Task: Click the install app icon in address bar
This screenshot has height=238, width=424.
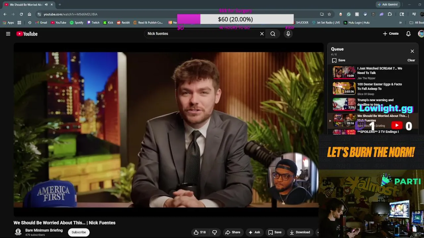Action: (x=322, y=14)
